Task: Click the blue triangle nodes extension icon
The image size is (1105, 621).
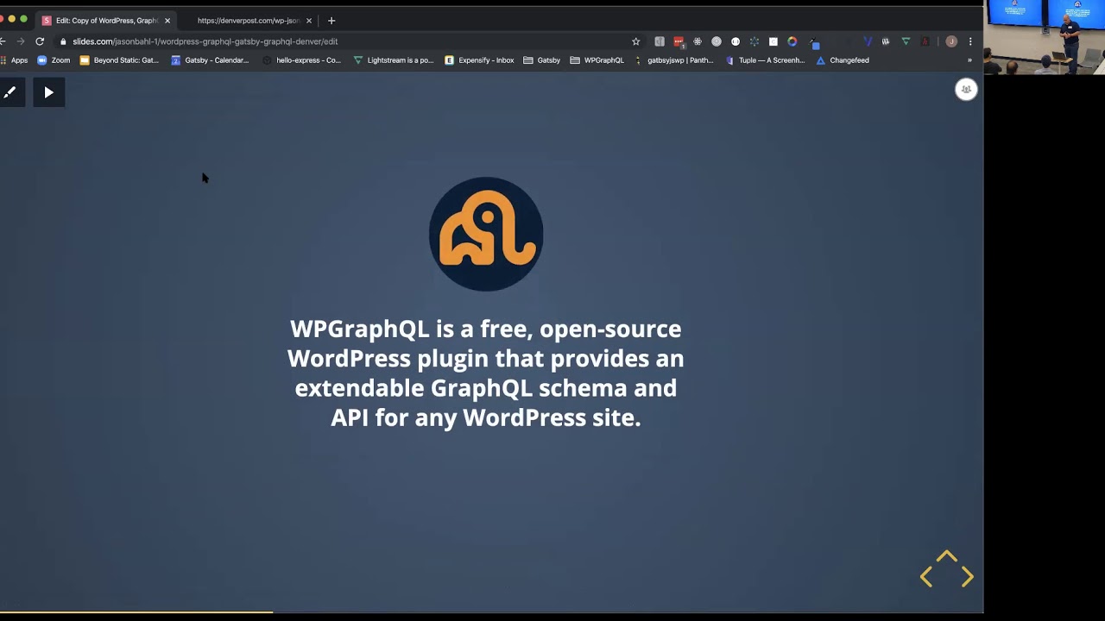Action: 755,41
